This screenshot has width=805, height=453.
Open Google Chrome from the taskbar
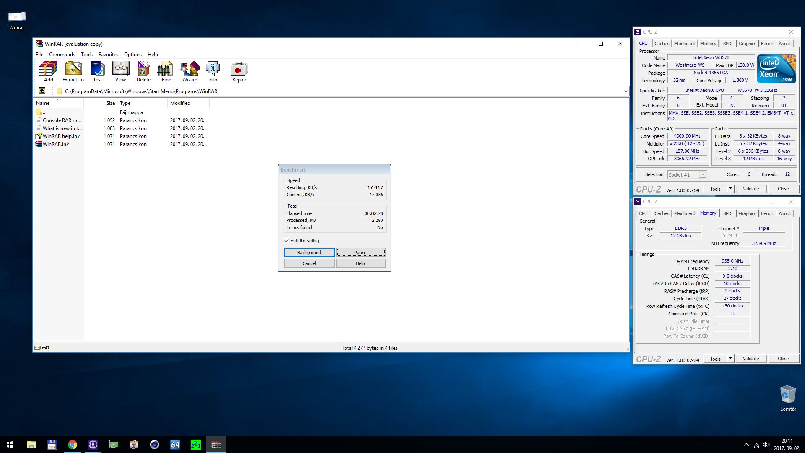tap(72, 445)
